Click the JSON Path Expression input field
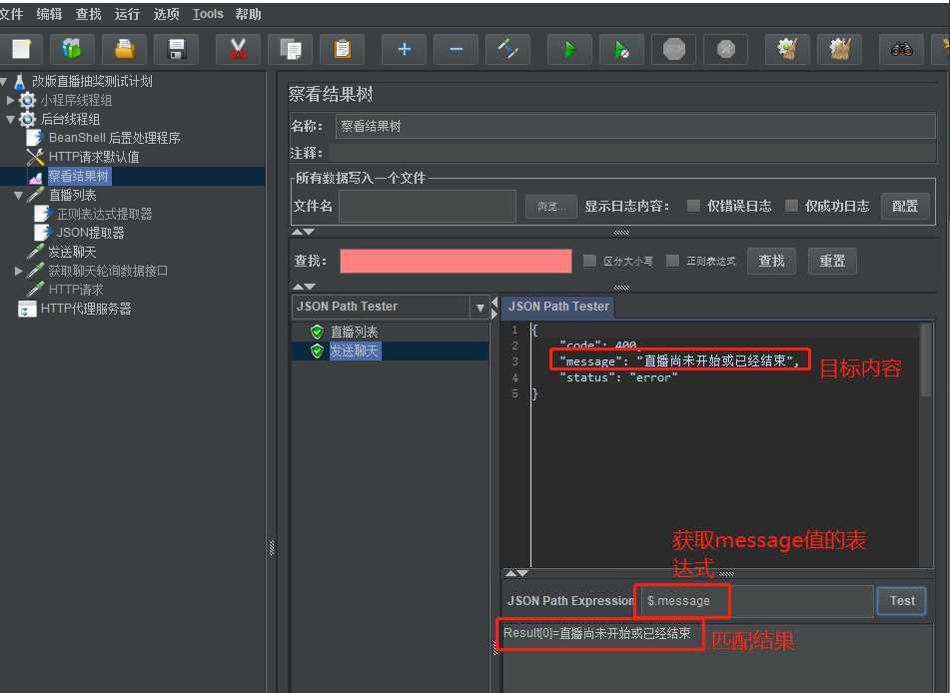950x693 pixels. click(756, 601)
